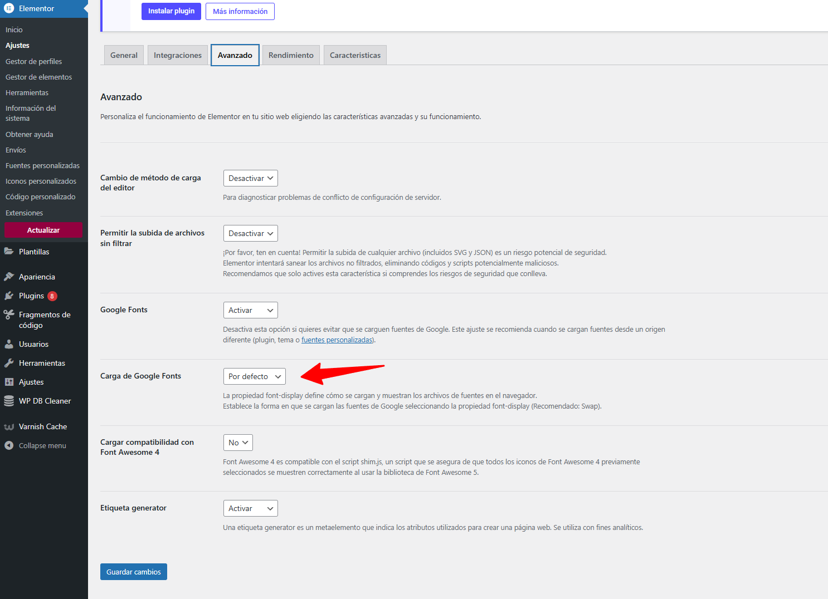Click the Plugins plug icon
Screen dimensions: 828x599
pyautogui.click(x=9, y=296)
